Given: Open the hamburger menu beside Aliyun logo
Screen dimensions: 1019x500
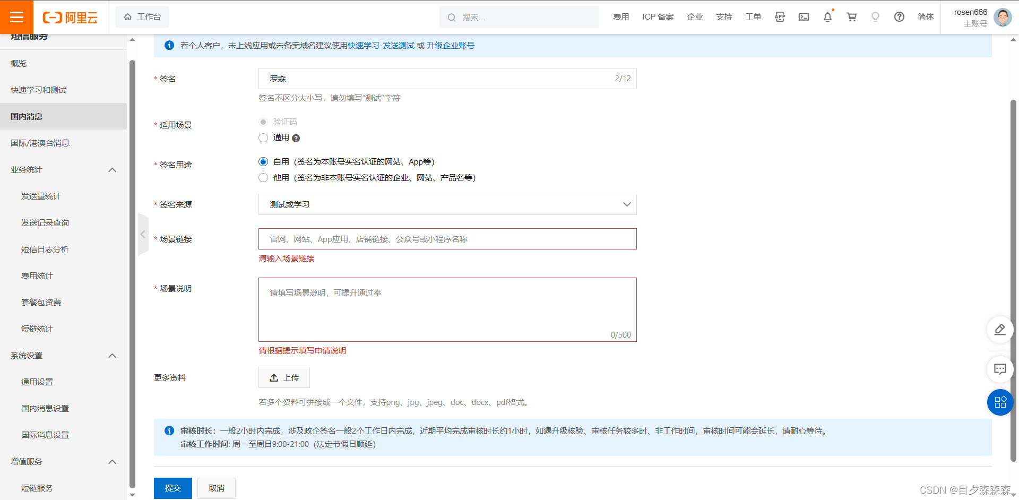Looking at the screenshot, I should coord(17,17).
